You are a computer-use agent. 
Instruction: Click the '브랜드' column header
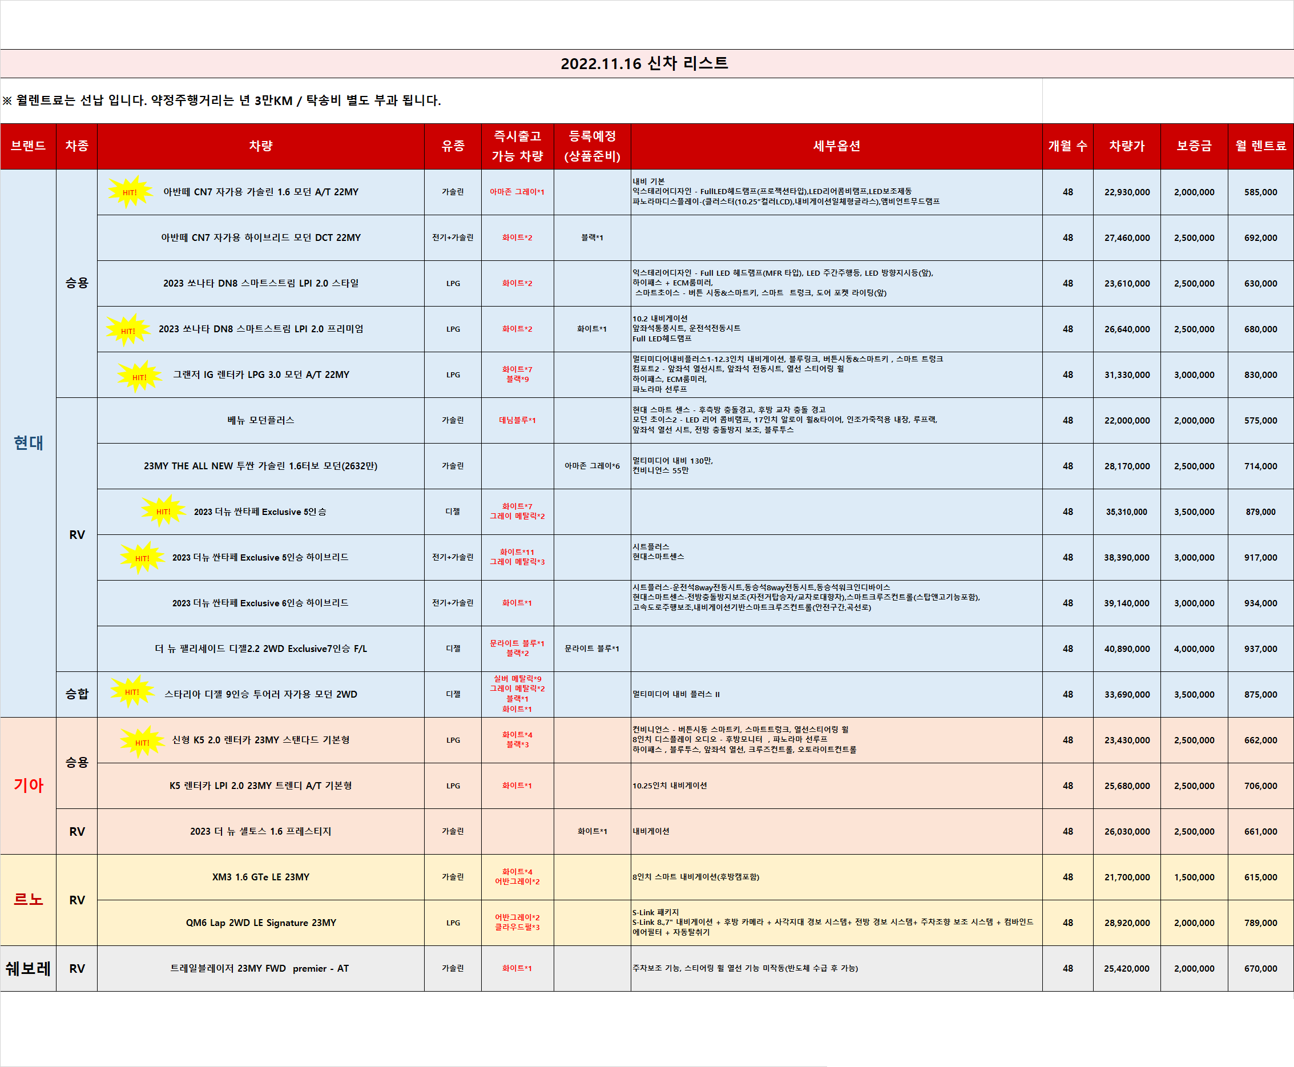[x=29, y=146]
